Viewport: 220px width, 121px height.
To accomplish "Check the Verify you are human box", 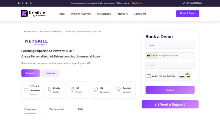I will pos(148,76).
